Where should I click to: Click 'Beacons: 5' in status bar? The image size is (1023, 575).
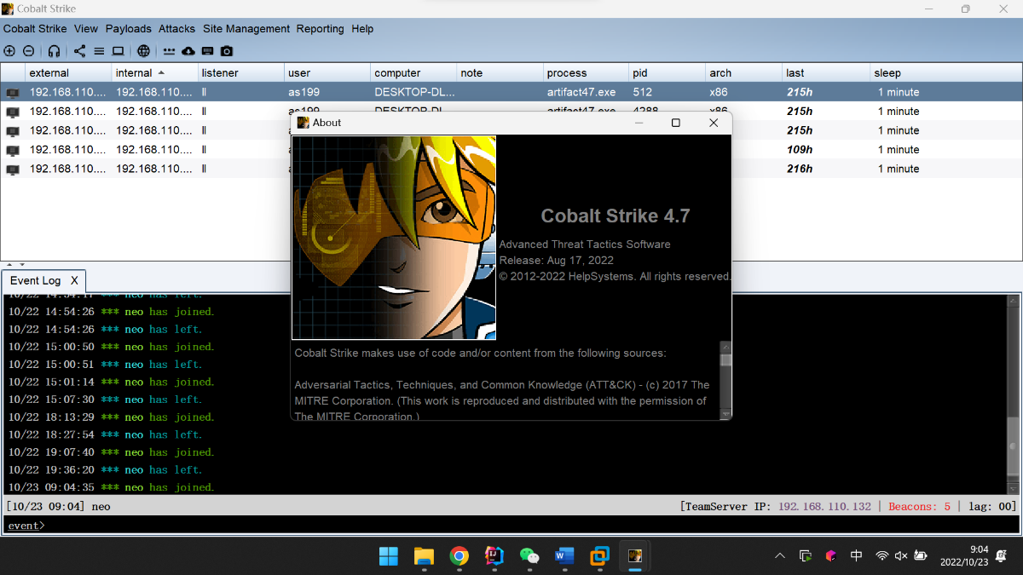pyautogui.click(x=920, y=507)
